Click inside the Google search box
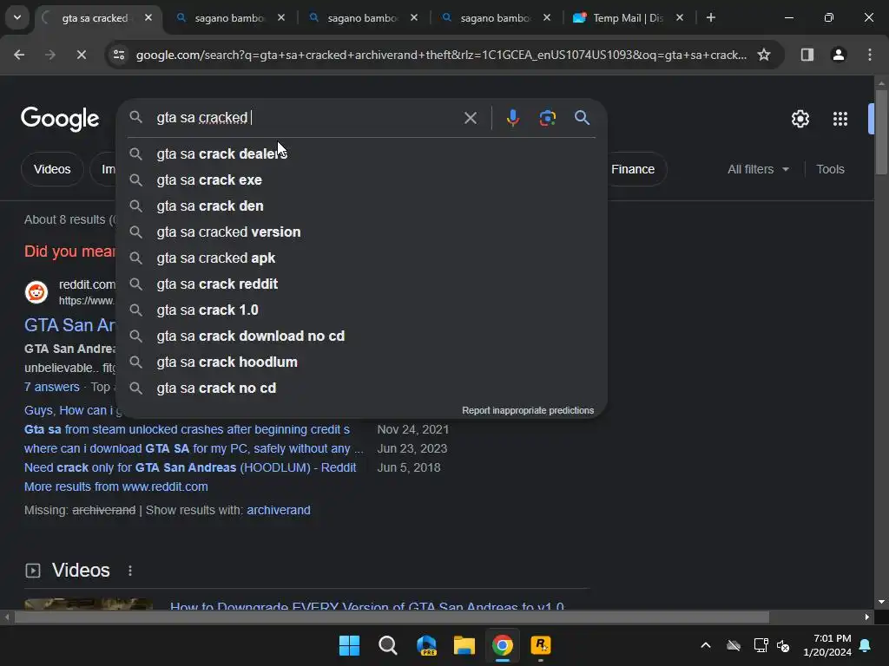Screen dimensions: 889x666 [306, 118]
